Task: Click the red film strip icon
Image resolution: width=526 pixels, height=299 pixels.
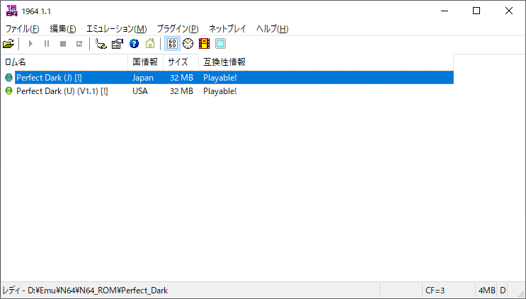Action: [x=204, y=44]
